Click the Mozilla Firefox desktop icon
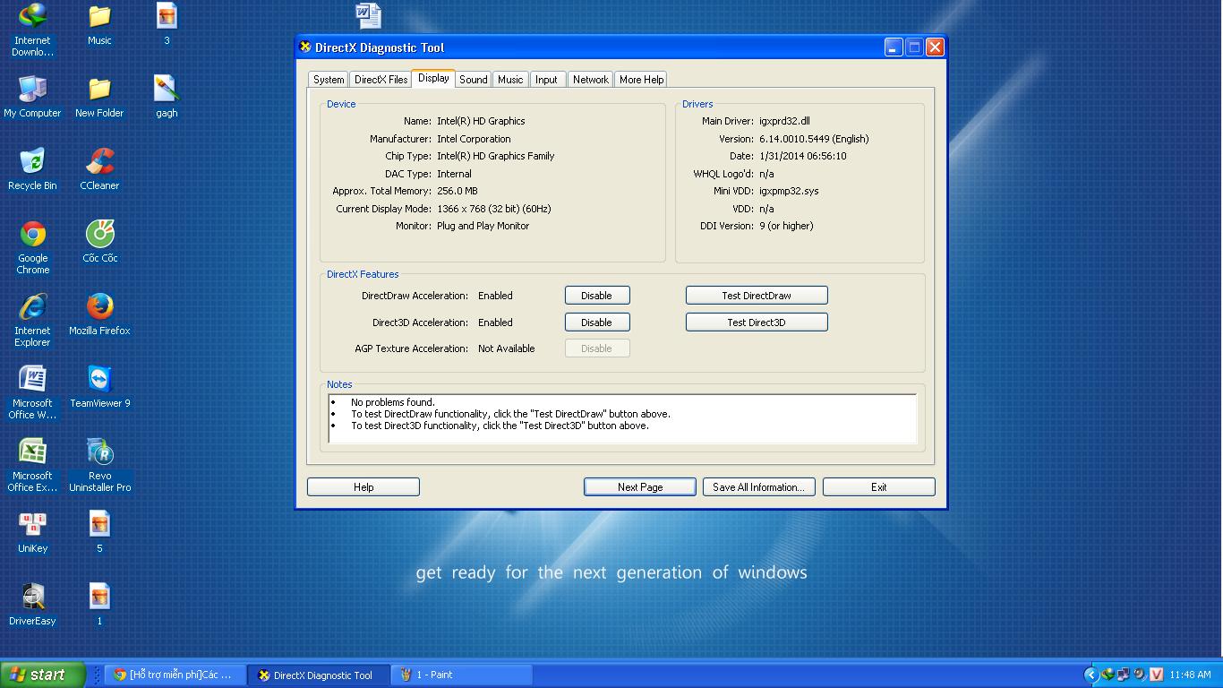 pos(99,308)
